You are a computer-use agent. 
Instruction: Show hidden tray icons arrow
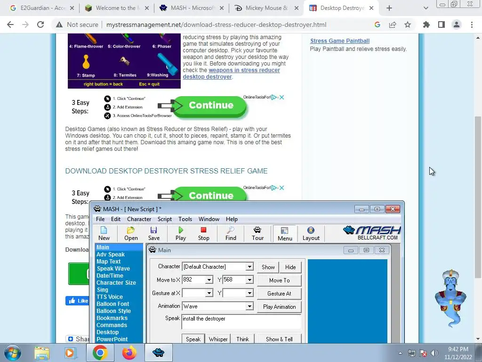click(x=400, y=353)
